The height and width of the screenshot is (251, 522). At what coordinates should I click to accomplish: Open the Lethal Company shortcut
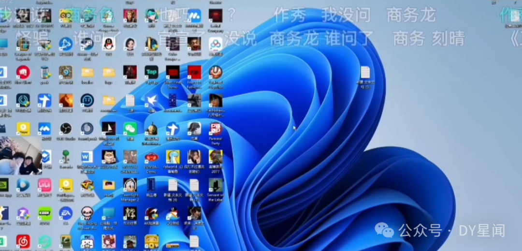[x=216, y=15]
